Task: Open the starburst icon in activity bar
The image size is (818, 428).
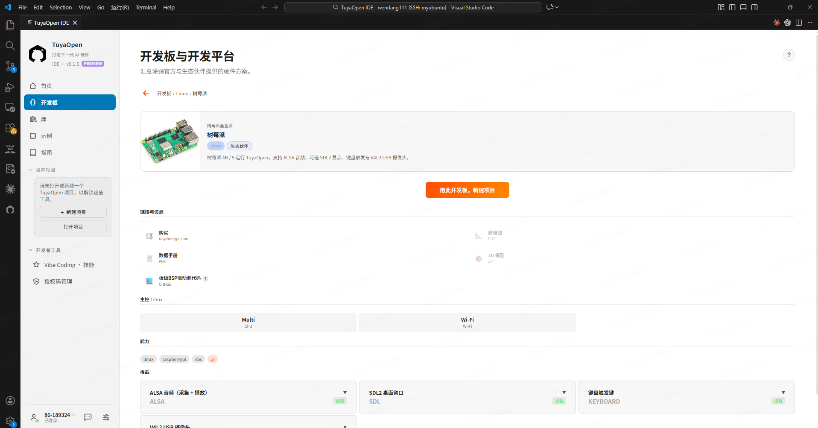Action: coord(10,189)
